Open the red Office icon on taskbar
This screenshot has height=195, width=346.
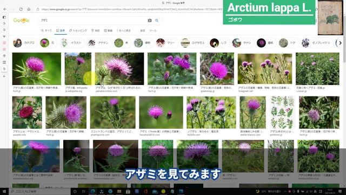pos(145,191)
